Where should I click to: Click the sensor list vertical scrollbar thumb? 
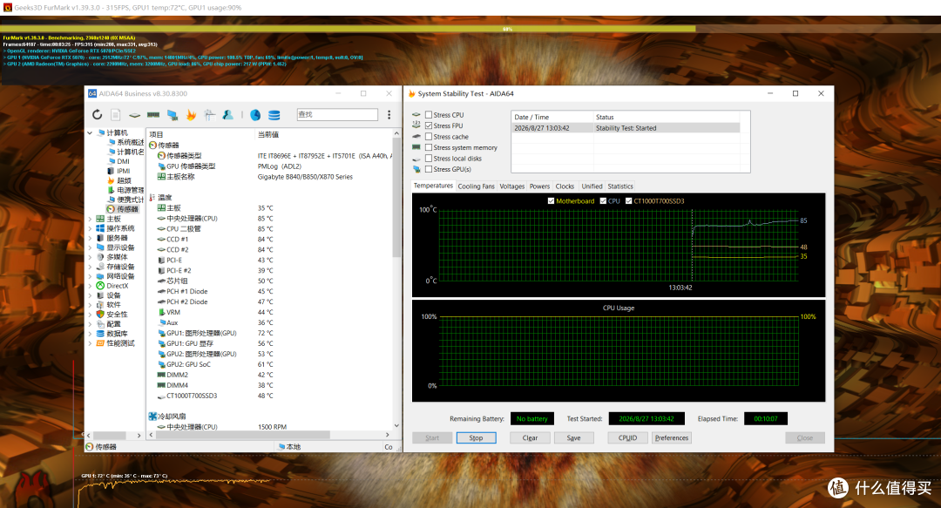coord(396,197)
